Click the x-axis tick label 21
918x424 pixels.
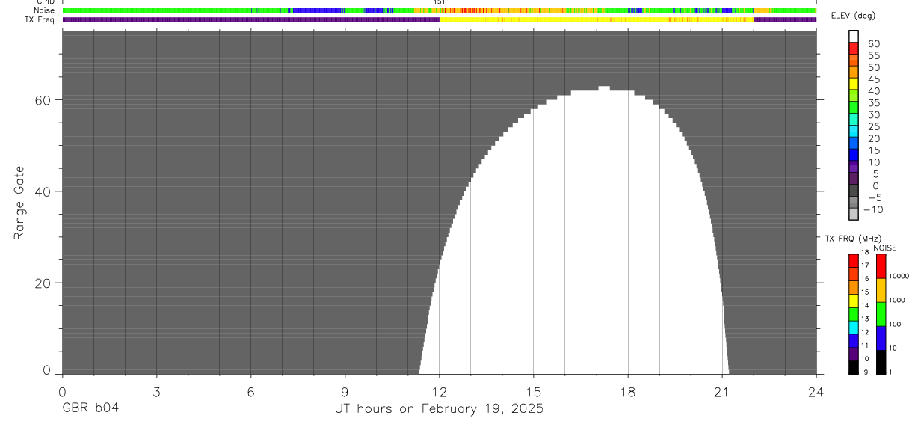(x=722, y=392)
